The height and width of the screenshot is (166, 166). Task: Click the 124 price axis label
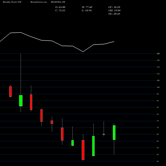click(158, 60)
